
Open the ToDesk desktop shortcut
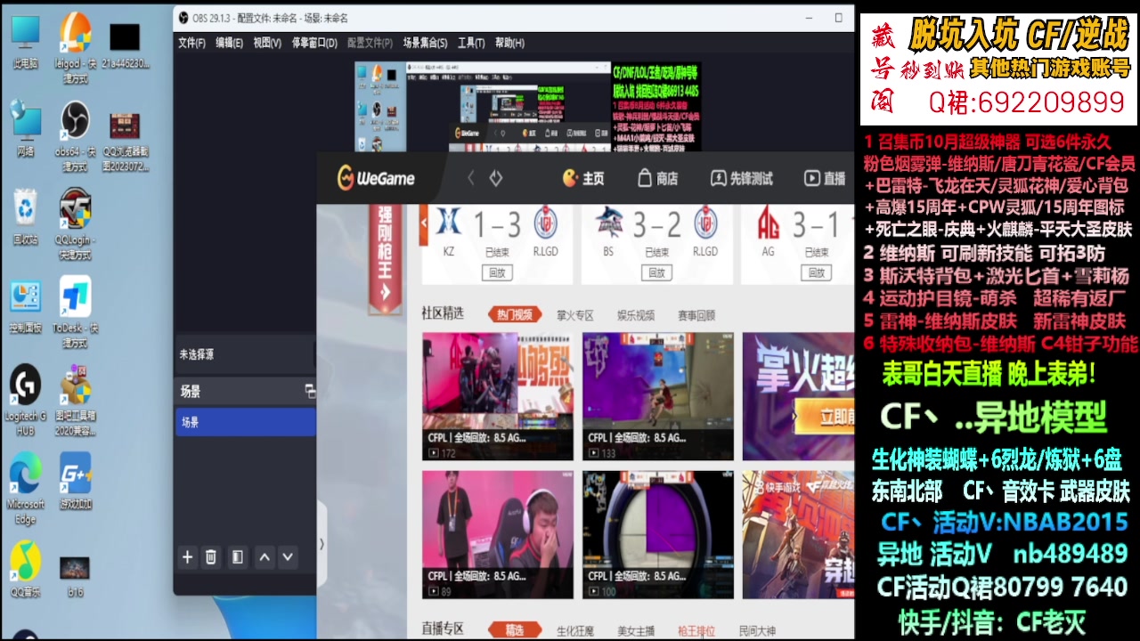75,312
